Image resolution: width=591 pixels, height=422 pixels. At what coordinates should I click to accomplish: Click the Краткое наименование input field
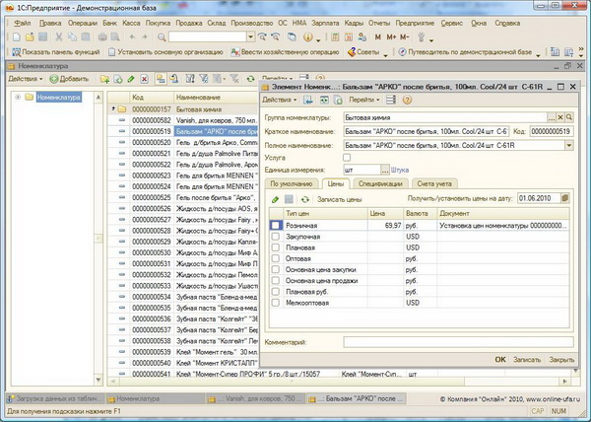tap(427, 131)
